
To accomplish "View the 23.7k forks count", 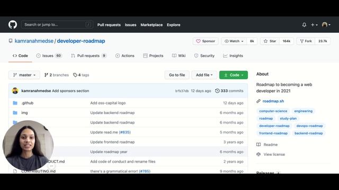I will (x=323, y=41).
